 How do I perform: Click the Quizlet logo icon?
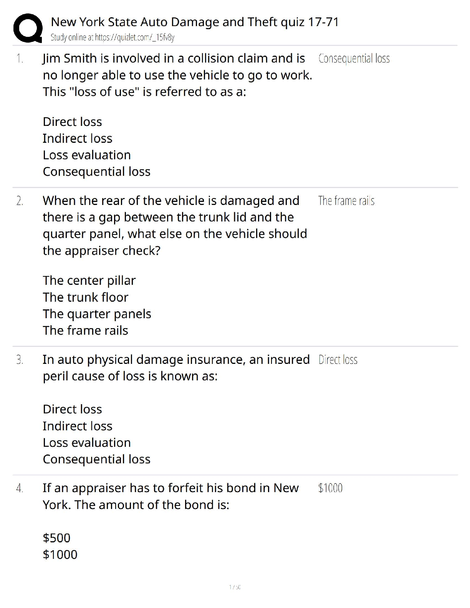point(28,28)
